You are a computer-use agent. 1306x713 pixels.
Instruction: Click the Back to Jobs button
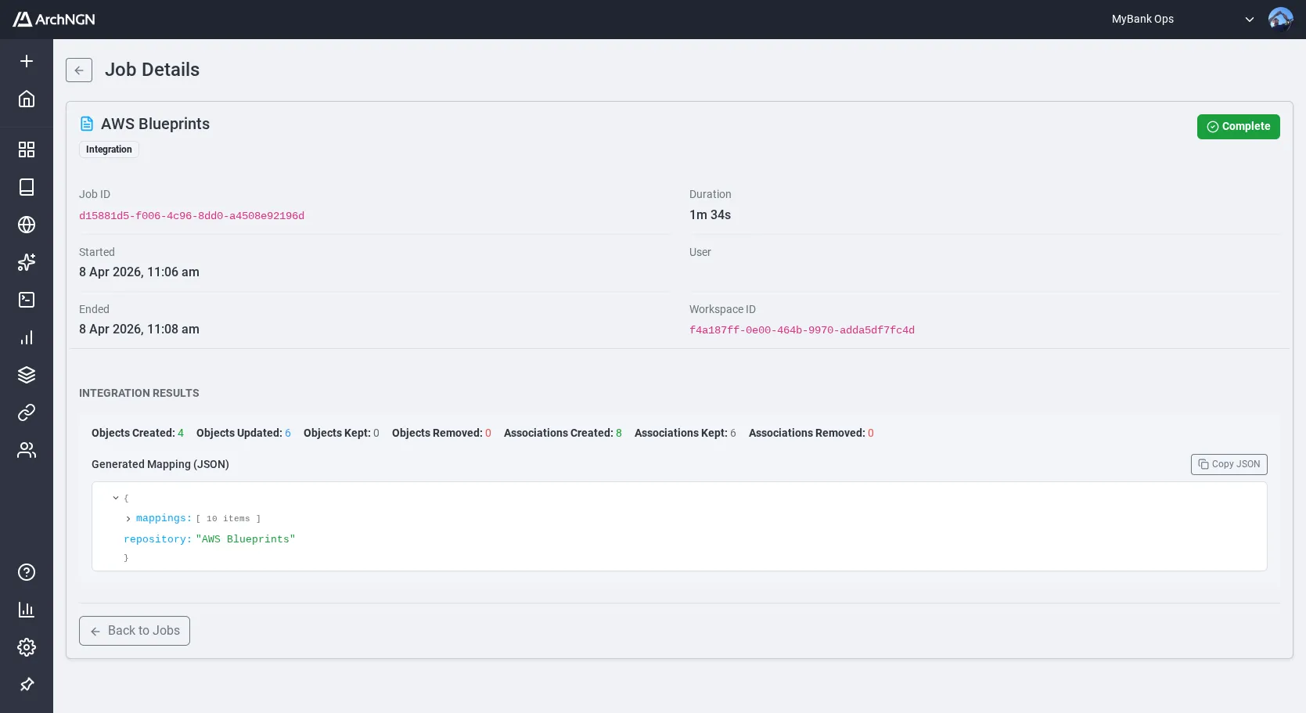[134, 630]
